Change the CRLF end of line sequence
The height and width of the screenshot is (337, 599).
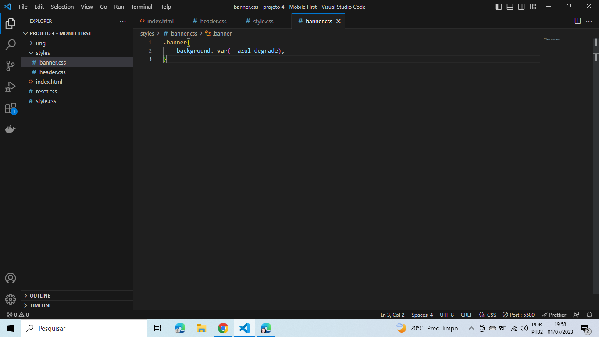coord(467,315)
